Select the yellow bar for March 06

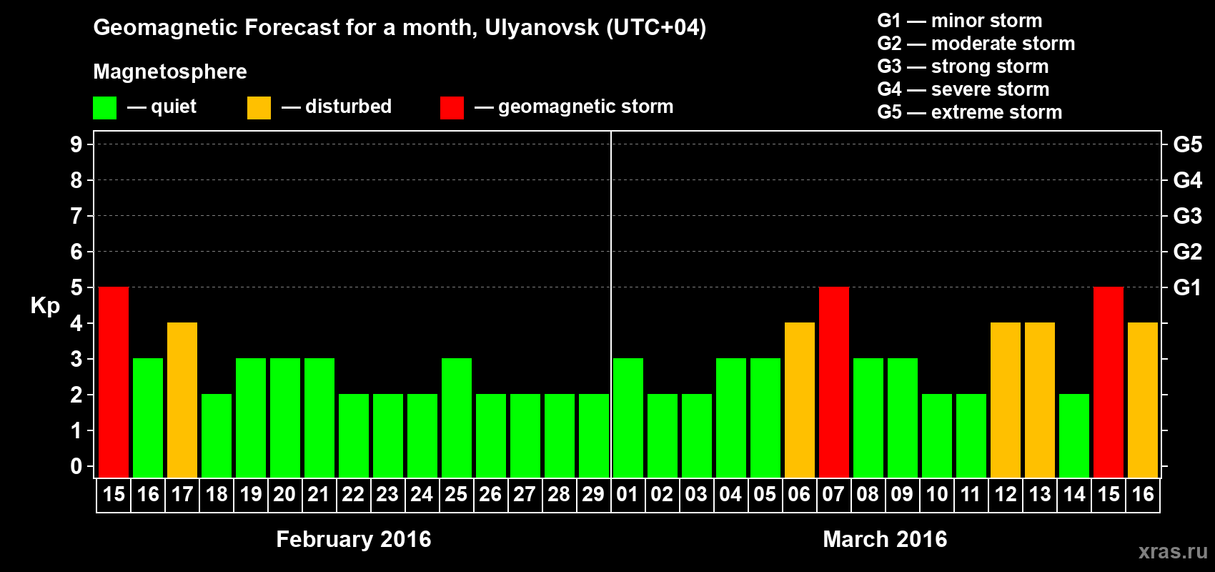point(800,400)
